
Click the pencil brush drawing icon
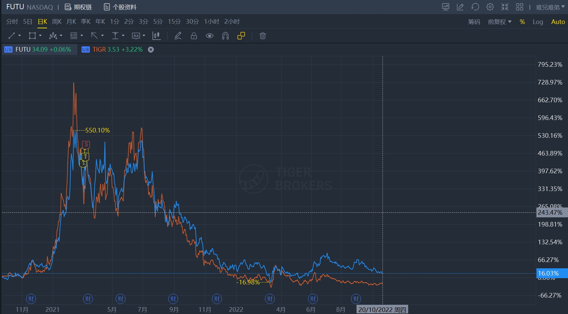178,36
